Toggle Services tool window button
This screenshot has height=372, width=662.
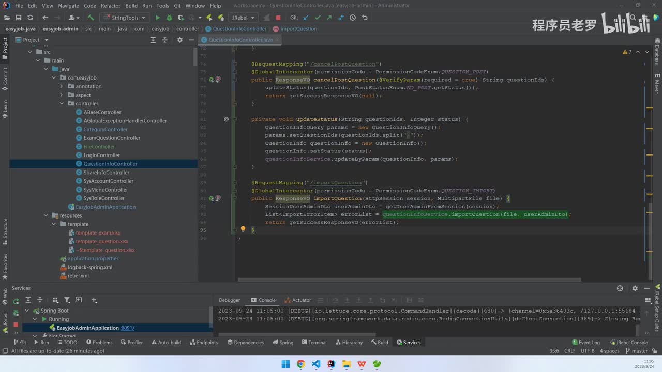click(x=408, y=343)
